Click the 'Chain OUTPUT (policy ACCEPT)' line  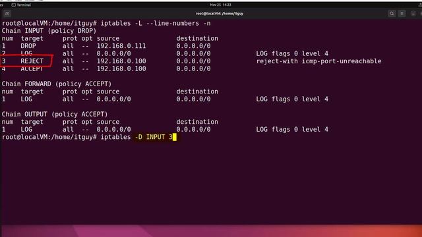[x=55, y=114]
